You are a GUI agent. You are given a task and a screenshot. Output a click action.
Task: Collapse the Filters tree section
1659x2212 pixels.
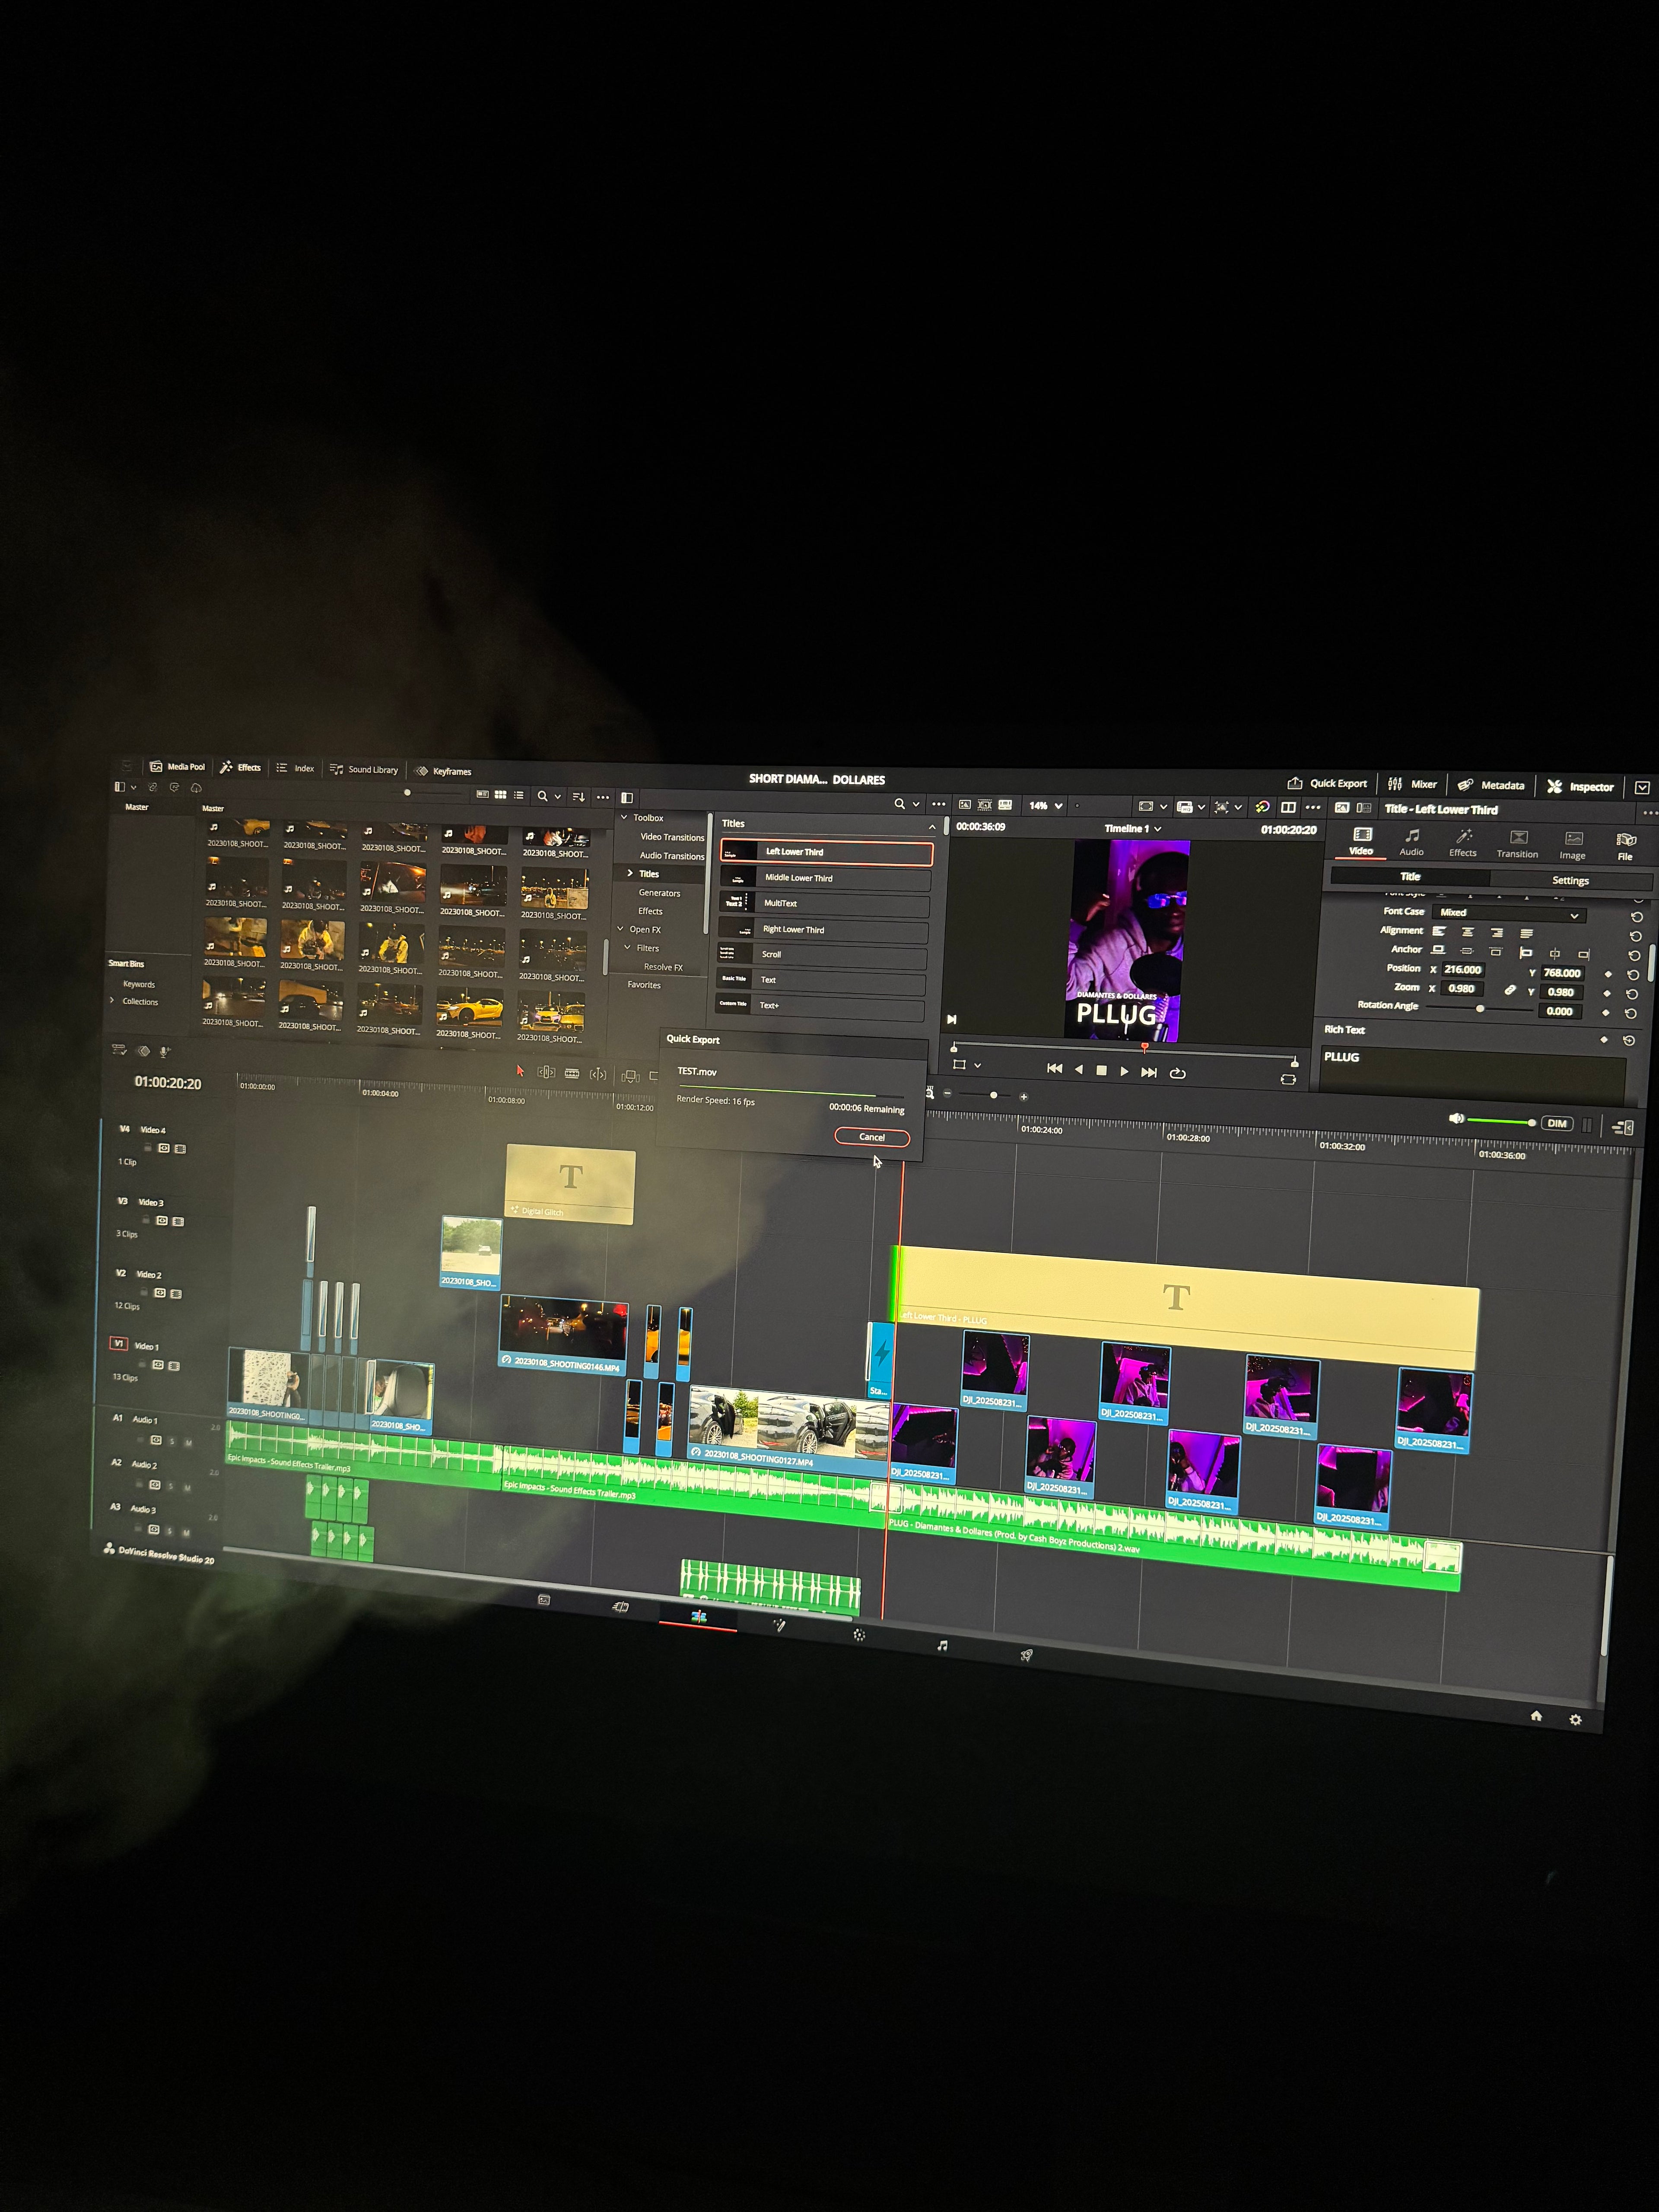point(628,947)
